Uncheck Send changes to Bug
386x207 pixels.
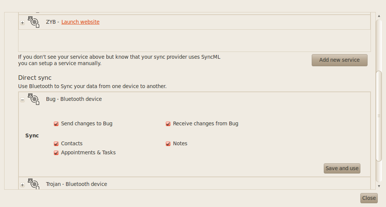tap(56, 124)
